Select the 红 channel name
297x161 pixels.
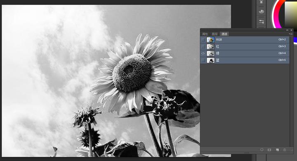coord(218,46)
